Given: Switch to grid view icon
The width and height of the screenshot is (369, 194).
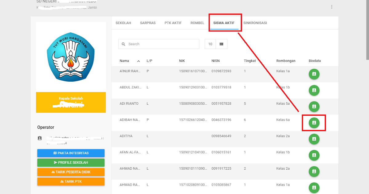Looking at the screenshot, I should 221,44.
